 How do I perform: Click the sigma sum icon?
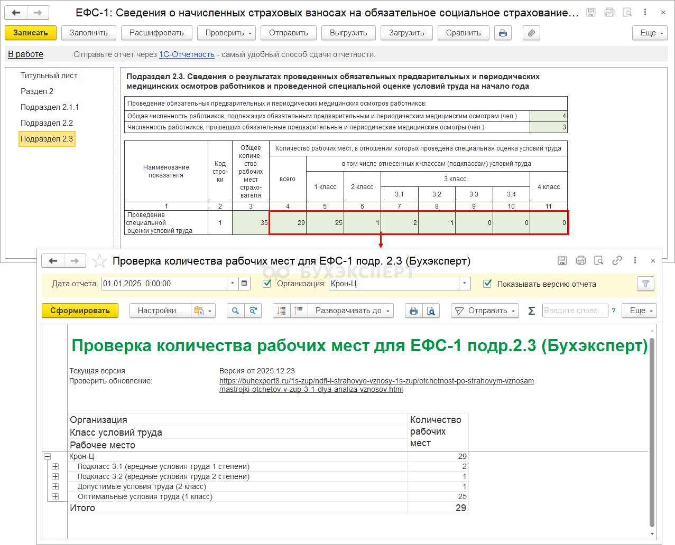(x=532, y=311)
